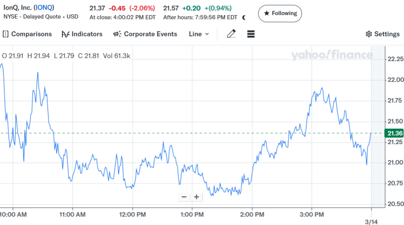Click the 3/14 date marker
Image resolution: width=404 pixels, height=225 pixels.
click(371, 221)
